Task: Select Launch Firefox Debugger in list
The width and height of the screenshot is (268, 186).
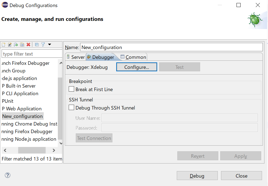Action: tap(26, 63)
